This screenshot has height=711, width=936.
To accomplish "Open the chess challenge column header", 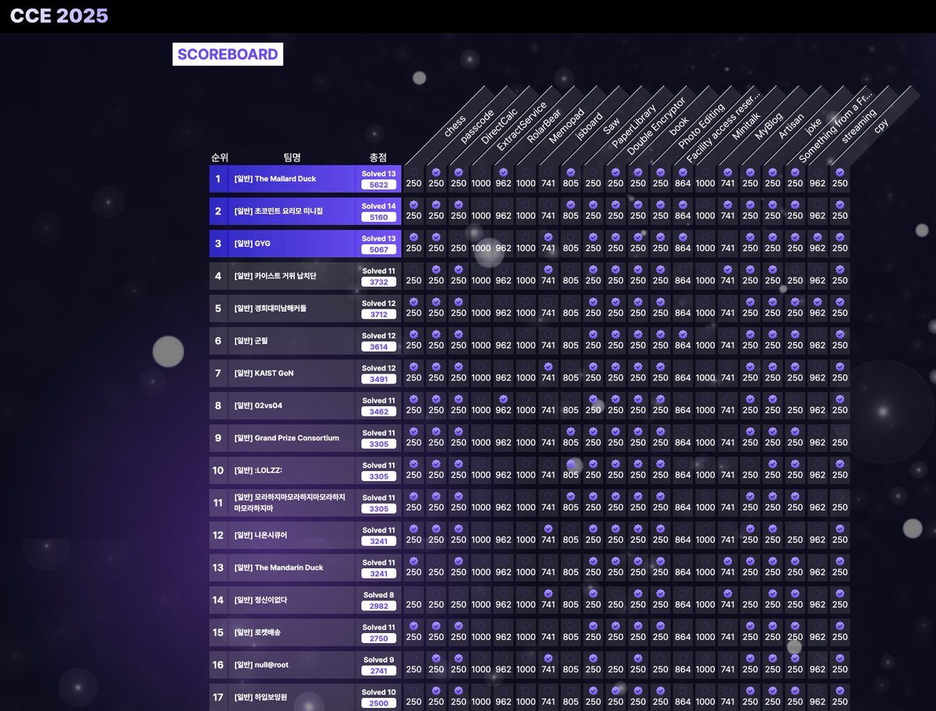I will click(455, 126).
